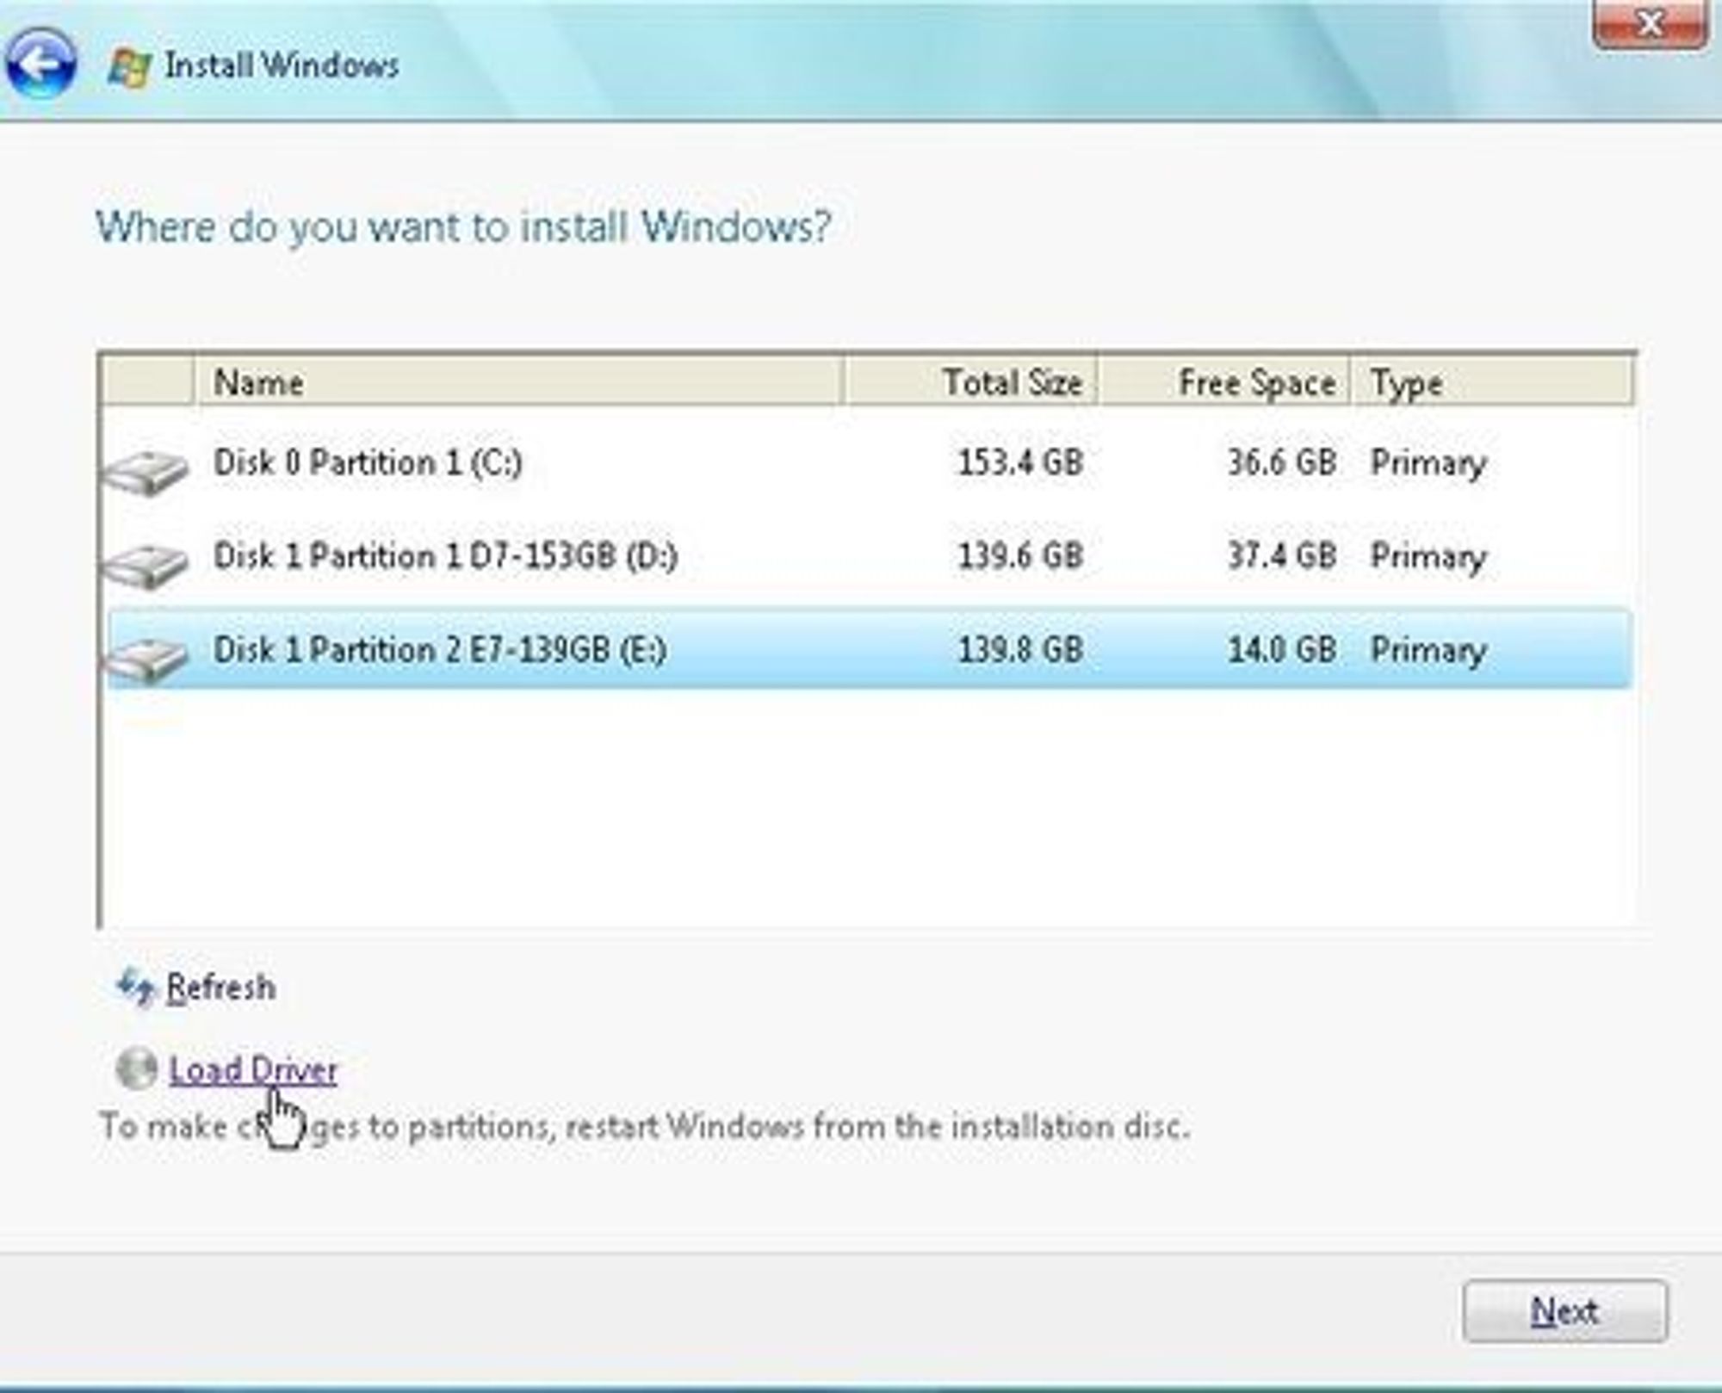Click the Refresh arrows icon
Screen dimensions: 1722x1393
pyautogui.click(x=135, y=987)
